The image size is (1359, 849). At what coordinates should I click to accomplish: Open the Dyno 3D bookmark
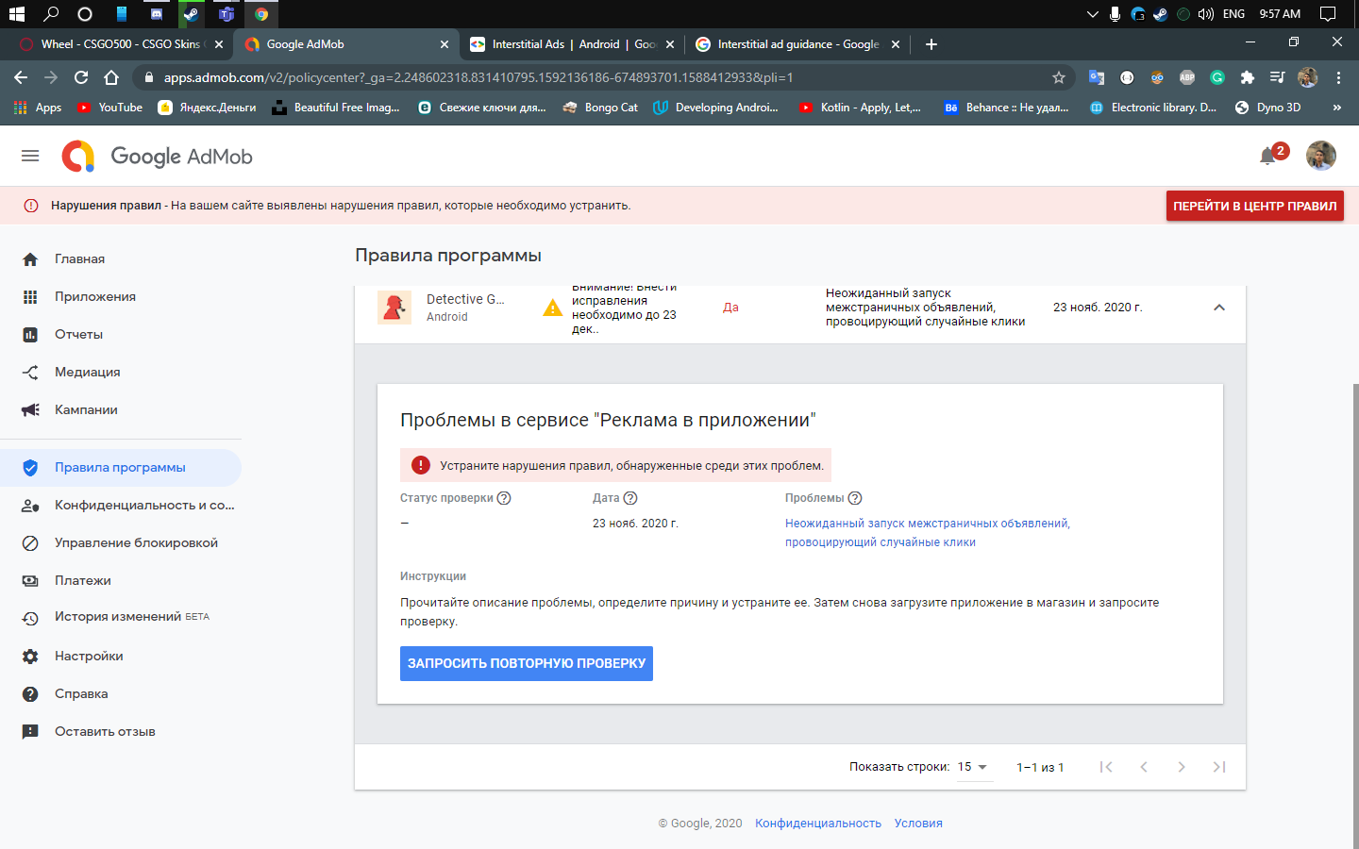(1267, 108)
